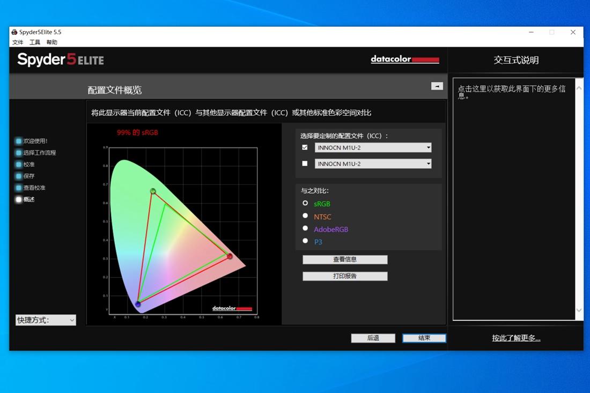Open the 按此了解更多... link
Viewport: 590px width, 393px height.
516,338
